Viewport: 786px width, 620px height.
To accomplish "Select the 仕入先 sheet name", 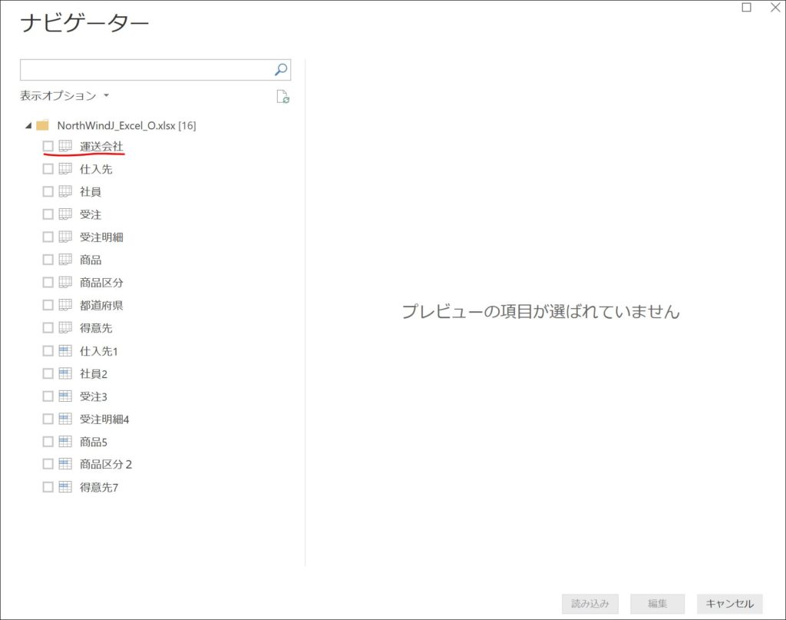I will [x=96, y=169].
